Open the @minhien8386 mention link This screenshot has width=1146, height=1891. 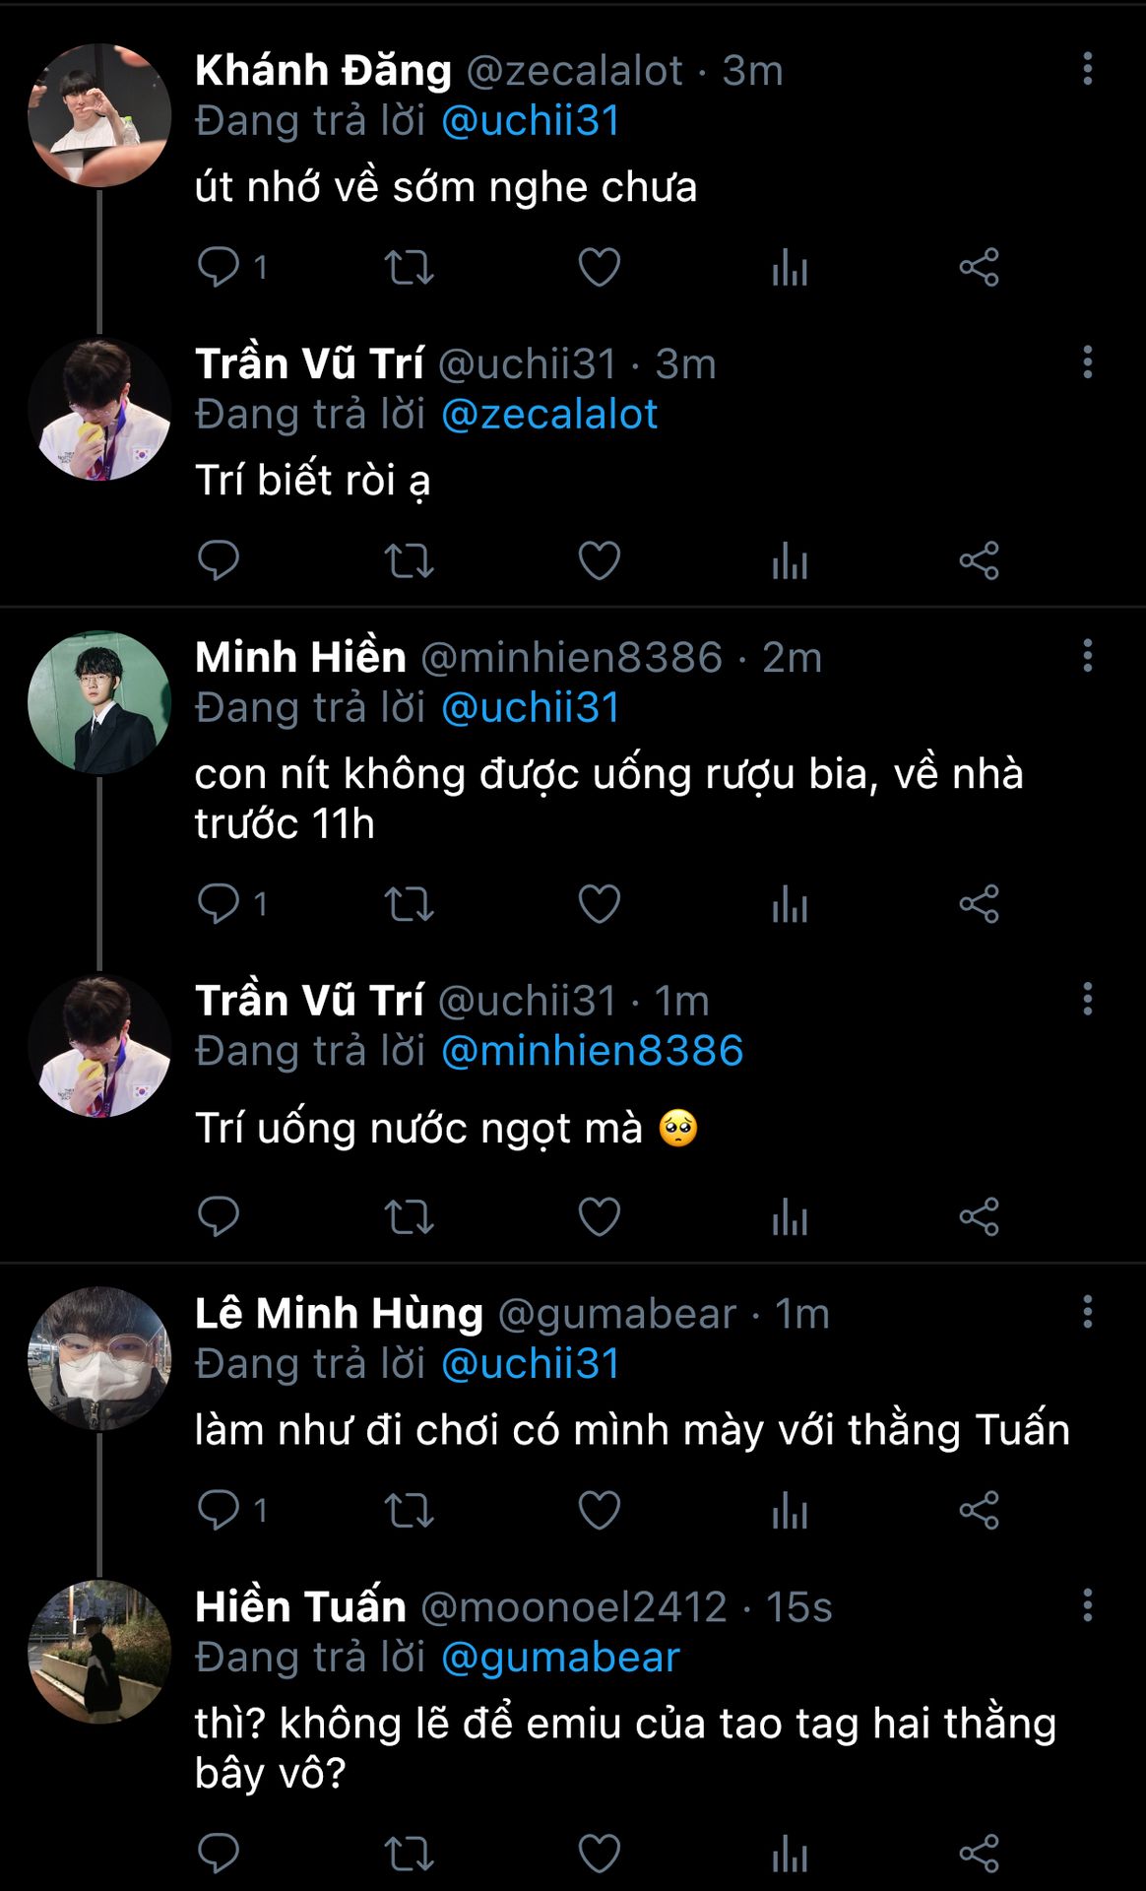tap(592, 1051)
